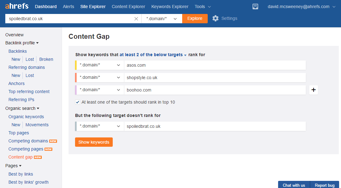
Task: Open Best by links report
Action: 21,174
